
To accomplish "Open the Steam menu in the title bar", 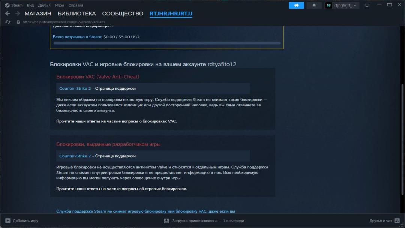I will (x=17, y=5).
